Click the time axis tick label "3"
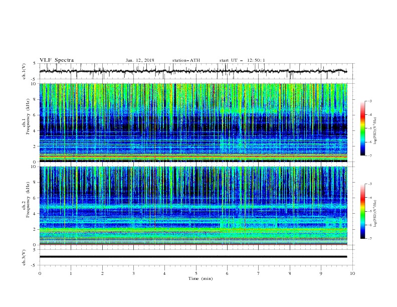Image resolution: width=397 pixels, height=307 pixels. pyautogui.click(x=133, y=273)
